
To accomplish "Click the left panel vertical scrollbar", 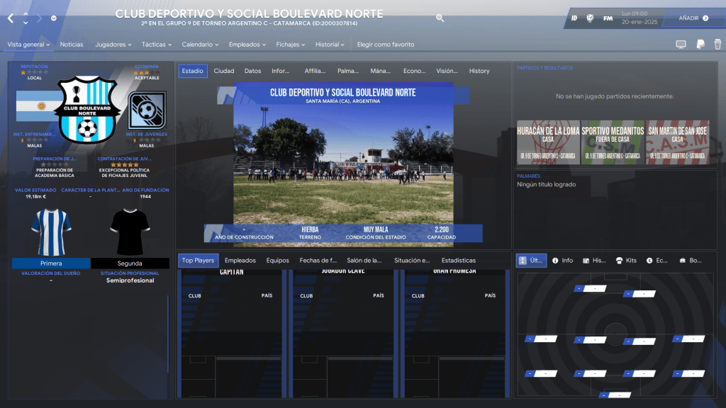I will [x=168, y=333].
